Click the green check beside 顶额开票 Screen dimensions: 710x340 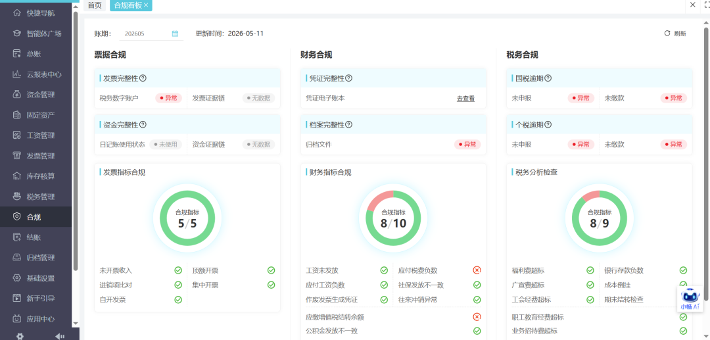(x=272, y=270)
